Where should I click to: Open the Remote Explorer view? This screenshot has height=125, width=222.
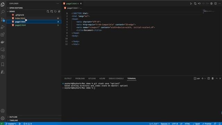(x=2, y=49)
